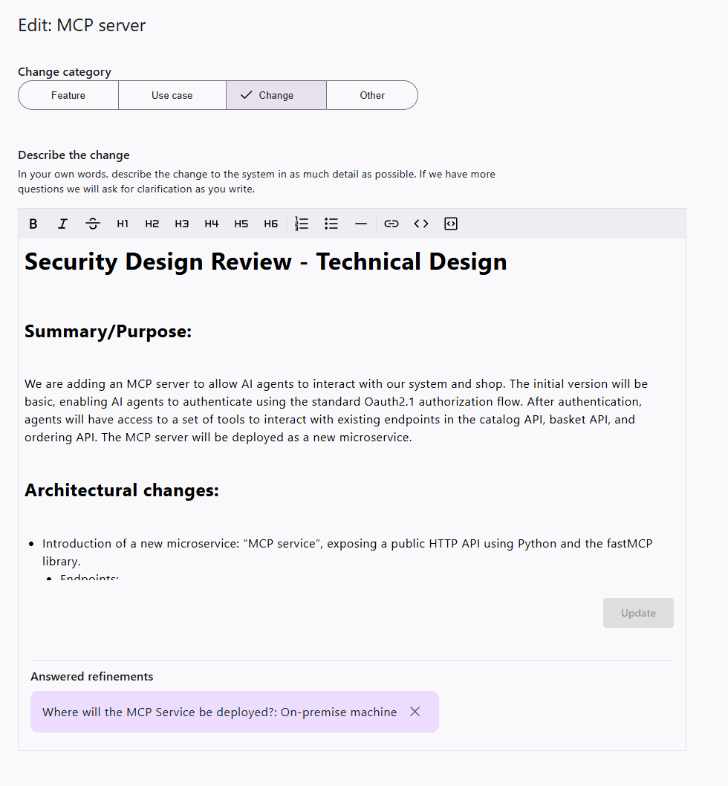Image resolution: width=728 pixels, height=786 pixels.
Task: Set heading level H1
Action: 123,224
